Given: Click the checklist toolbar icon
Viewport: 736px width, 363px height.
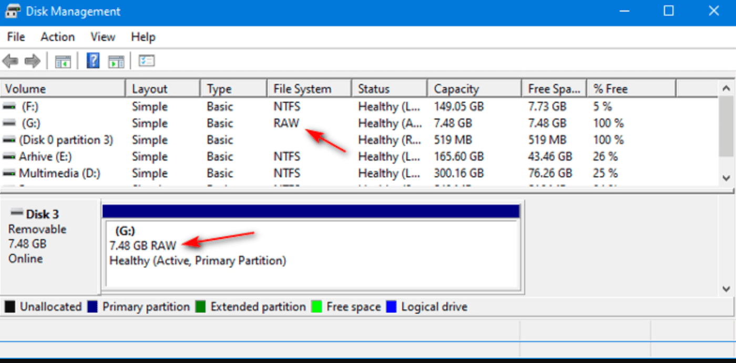Looking at the screenshot, I should point(147,60).
